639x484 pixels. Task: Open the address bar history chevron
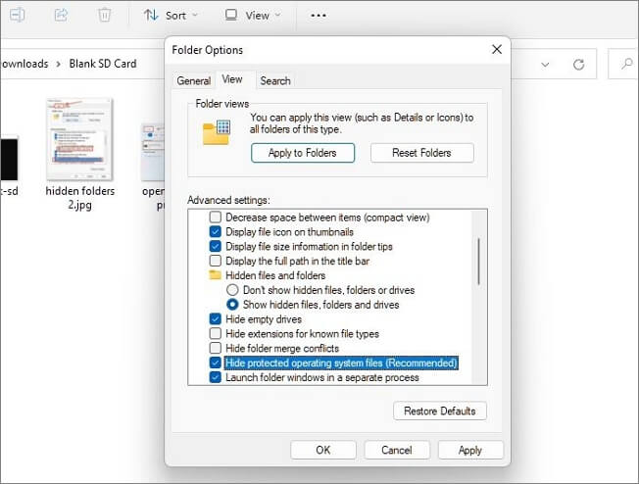[546, 64]
